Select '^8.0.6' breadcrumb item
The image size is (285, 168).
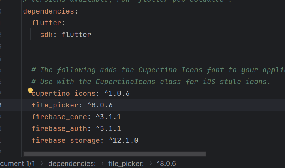coord(166,163)
